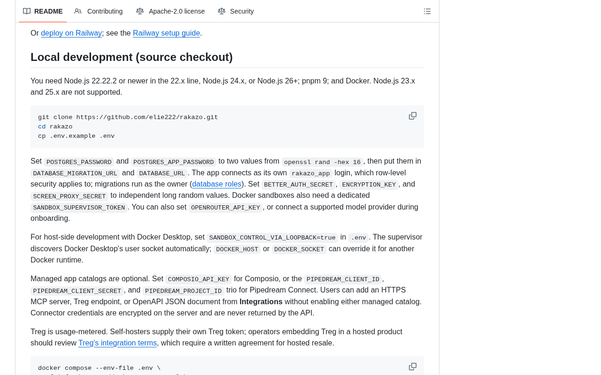This screenshot has height=375, width=601.
Task: Open the README outline icon
Action: point(427,11)
